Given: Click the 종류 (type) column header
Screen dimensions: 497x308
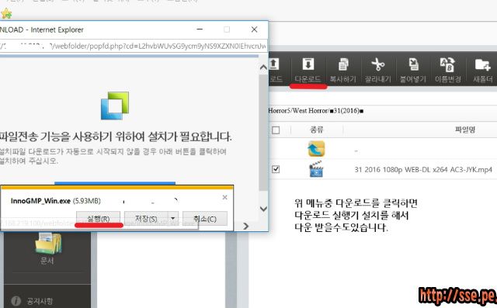Looking at the screenshot, I should click(317, 130).
